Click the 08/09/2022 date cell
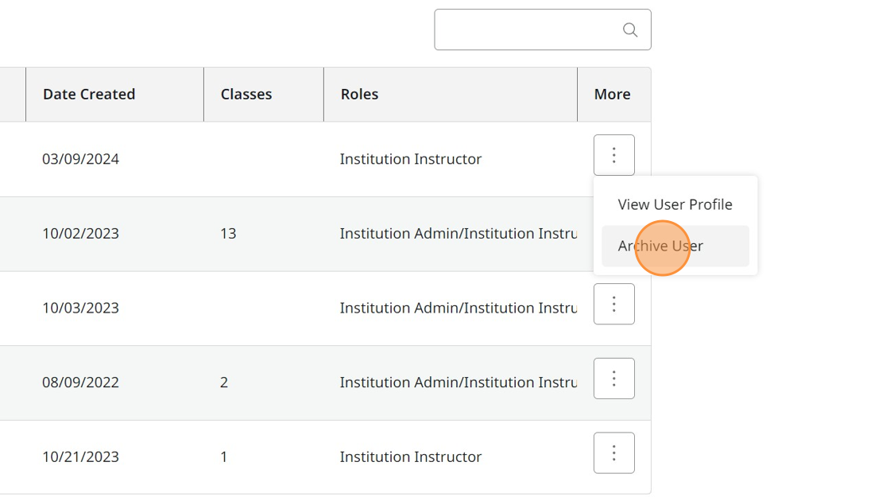The height and width of the screenshot is (497, 890). click(80, 382)
